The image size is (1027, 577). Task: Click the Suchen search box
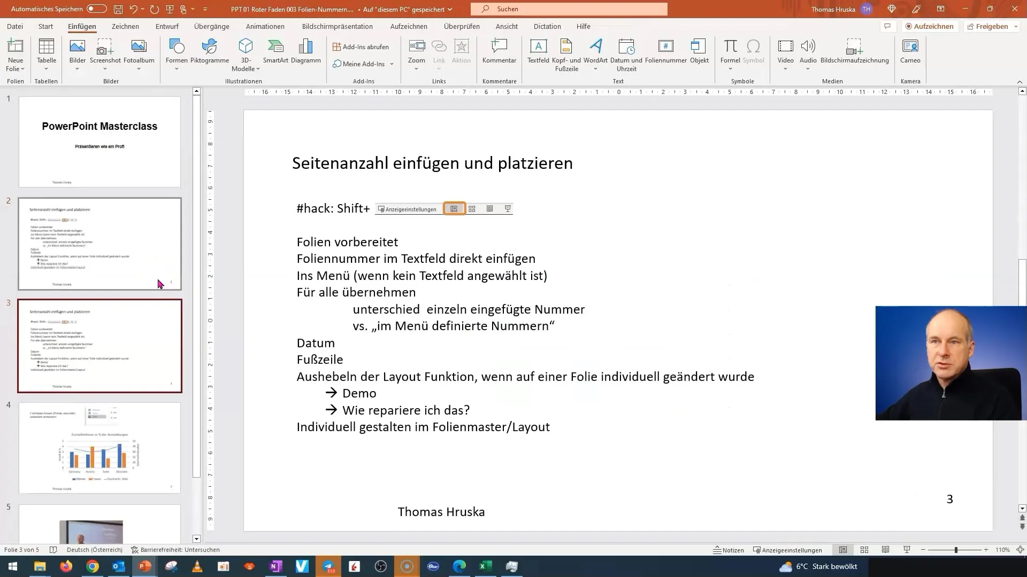click(x=569, y=9)
